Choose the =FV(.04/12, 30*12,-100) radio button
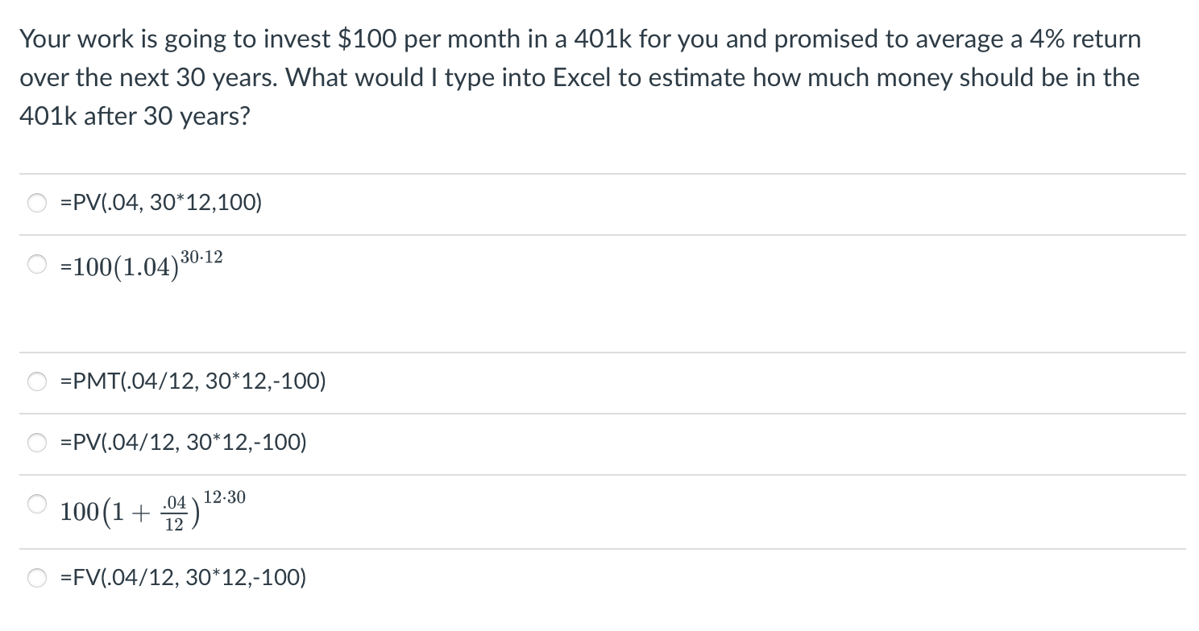The height and width of the screenshot is (631, 1199). (x=38, y=578)
